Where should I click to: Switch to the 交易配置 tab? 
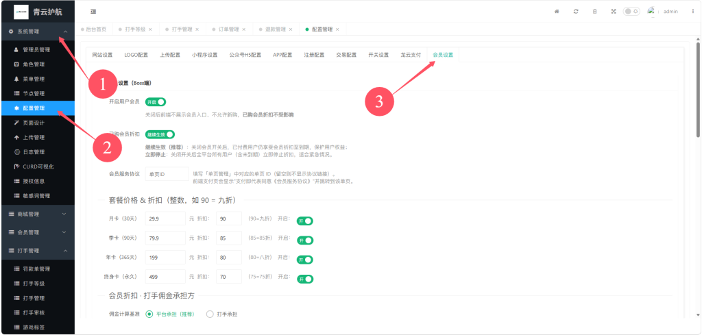point(346,55)
